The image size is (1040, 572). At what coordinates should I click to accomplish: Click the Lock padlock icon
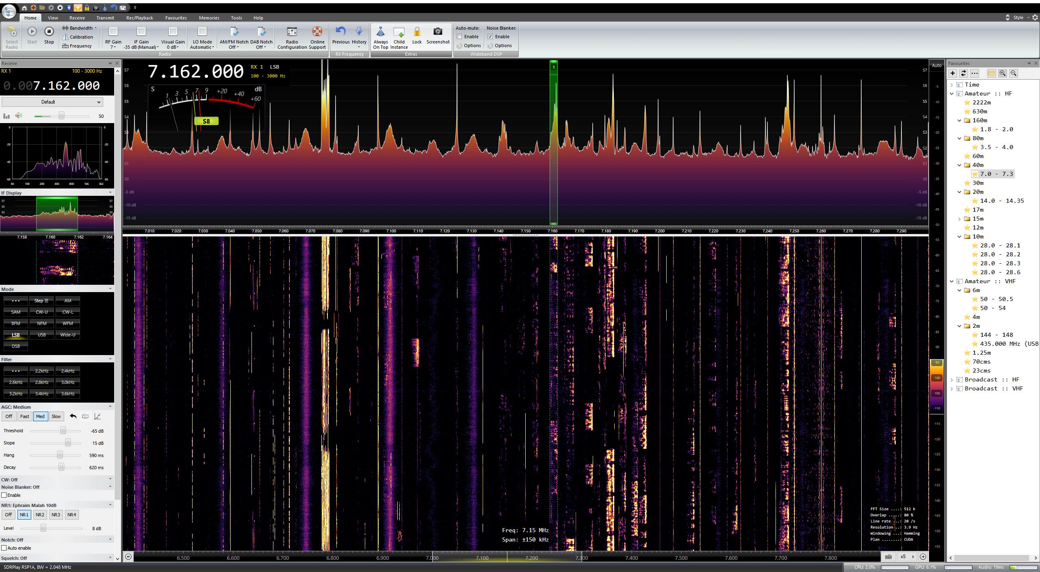[417, 32]
